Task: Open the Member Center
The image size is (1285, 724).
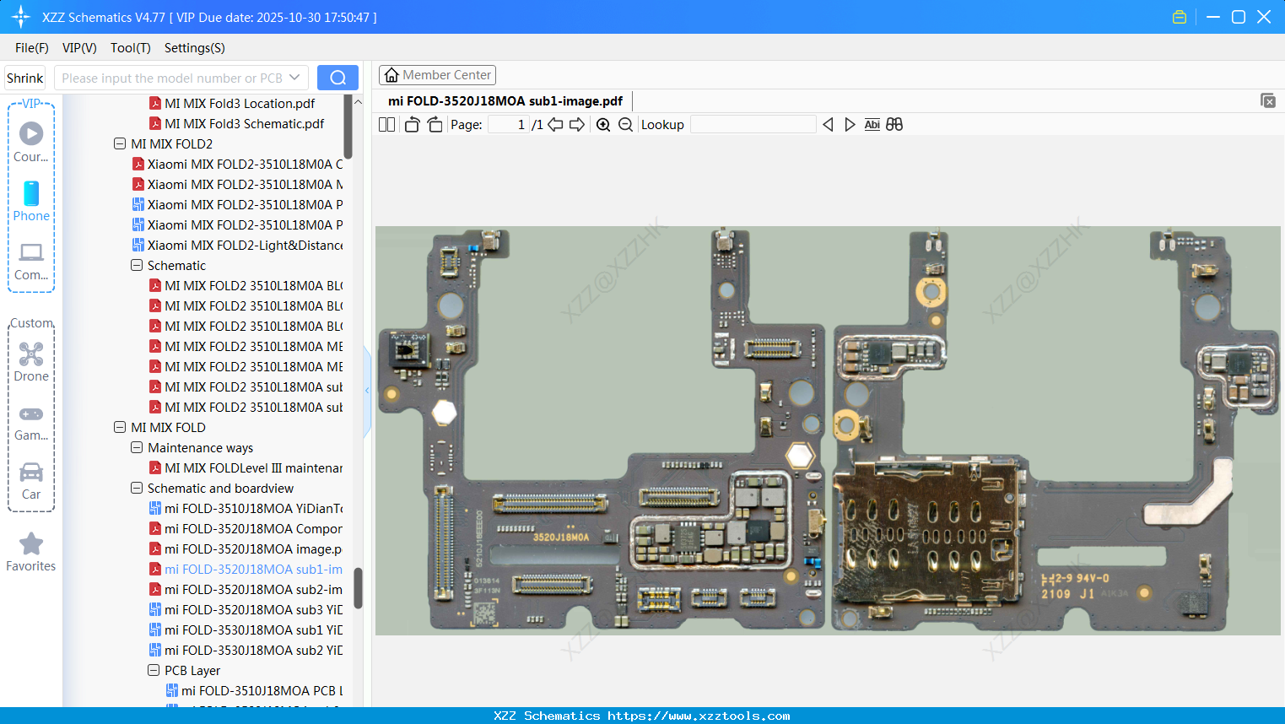Action: point(437,74)
